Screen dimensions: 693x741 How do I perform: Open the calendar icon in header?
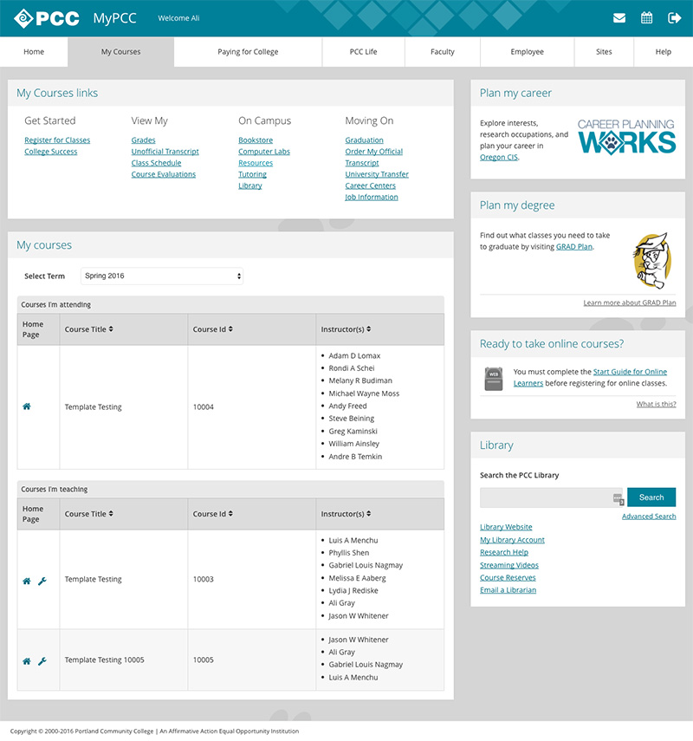[646, 18]
